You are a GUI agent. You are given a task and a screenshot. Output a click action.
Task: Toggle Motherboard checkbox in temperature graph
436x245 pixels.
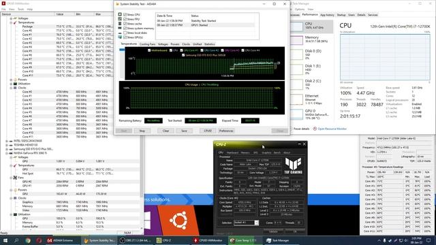[149, 50]
